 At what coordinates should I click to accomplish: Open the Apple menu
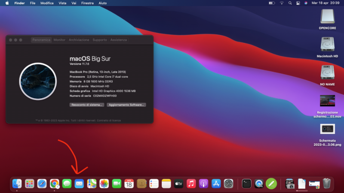coord(7,3)
